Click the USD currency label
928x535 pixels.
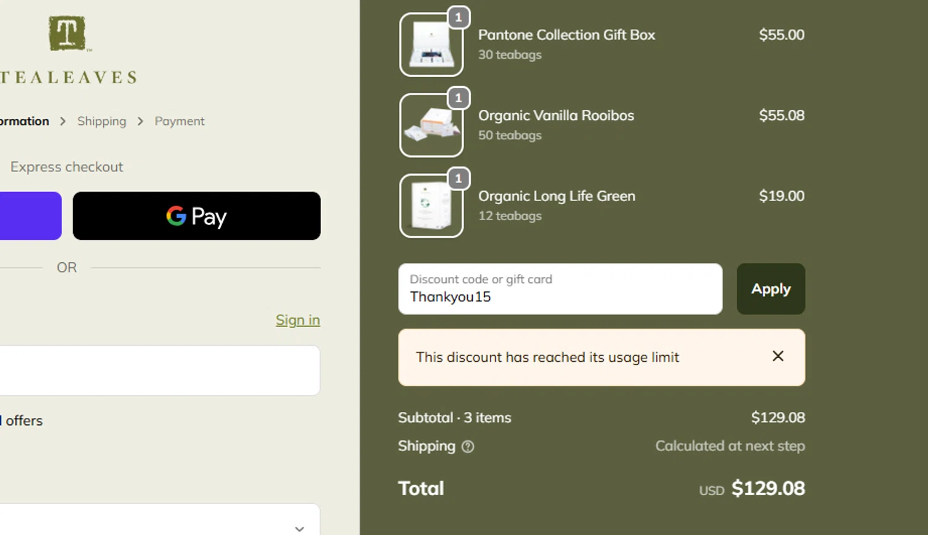click(x=711, y=490)
